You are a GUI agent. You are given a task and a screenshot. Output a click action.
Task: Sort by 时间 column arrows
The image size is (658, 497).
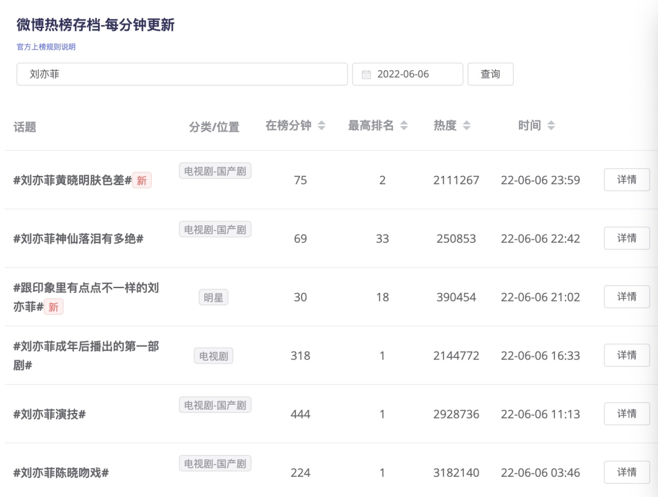point(551,125)
